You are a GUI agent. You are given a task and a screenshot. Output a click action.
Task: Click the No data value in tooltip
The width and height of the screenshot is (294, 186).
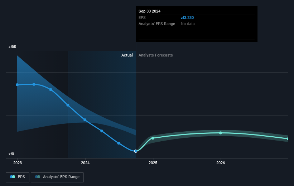point(188,24)
